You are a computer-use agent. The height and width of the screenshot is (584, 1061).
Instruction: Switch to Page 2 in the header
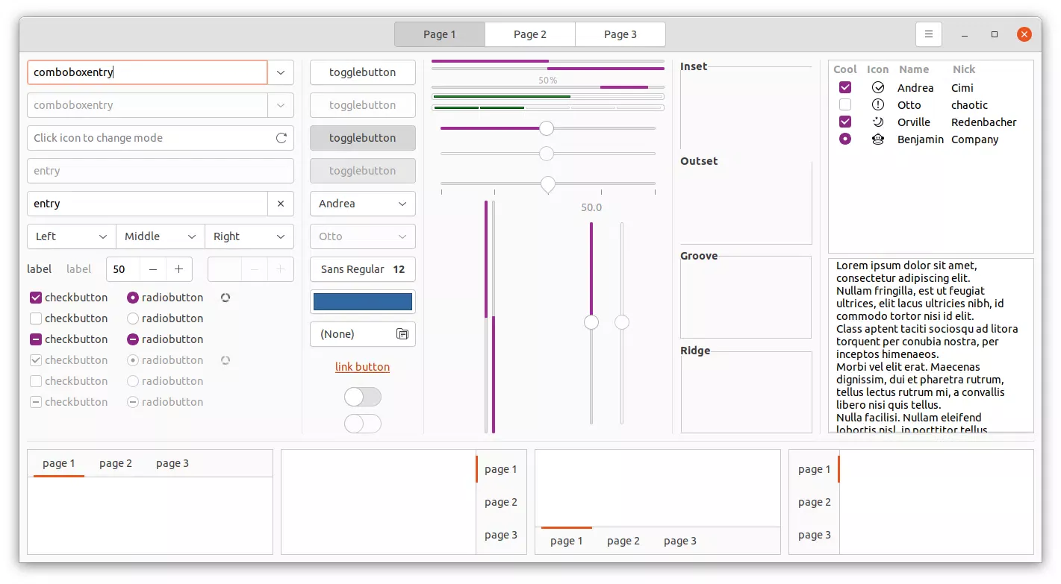pos(530,34)
